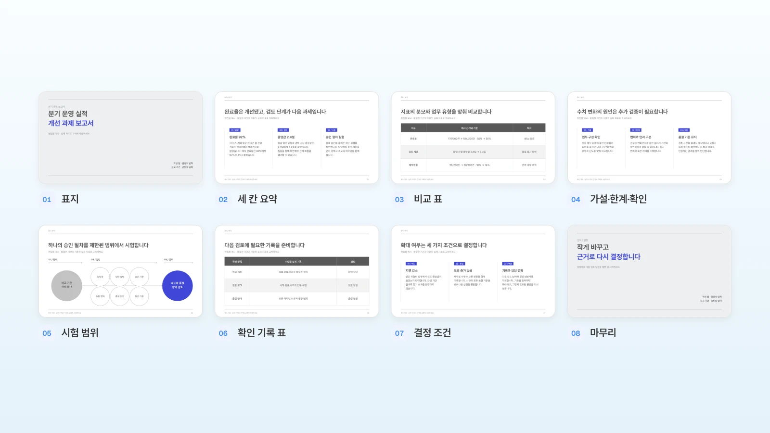Select the 가설·한계·확인 slide thumbnail
The height and width of the screenshot is (433, 770).
click(649, 138)
